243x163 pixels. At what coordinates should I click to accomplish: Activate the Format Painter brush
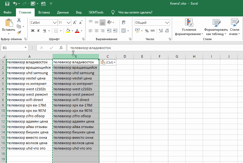click(19, 32)
